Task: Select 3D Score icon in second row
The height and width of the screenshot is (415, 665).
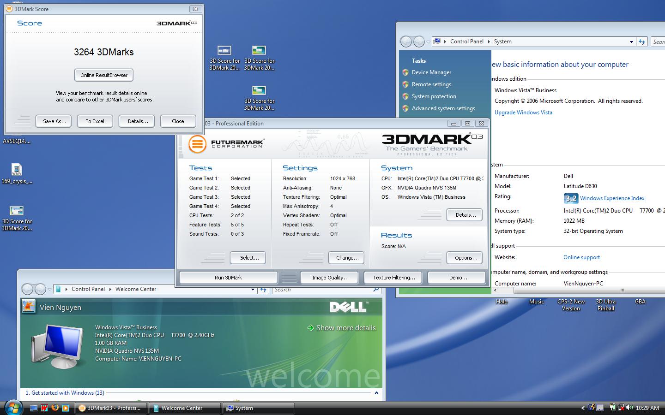Action: pyautogui.click(x=259, y=98)
